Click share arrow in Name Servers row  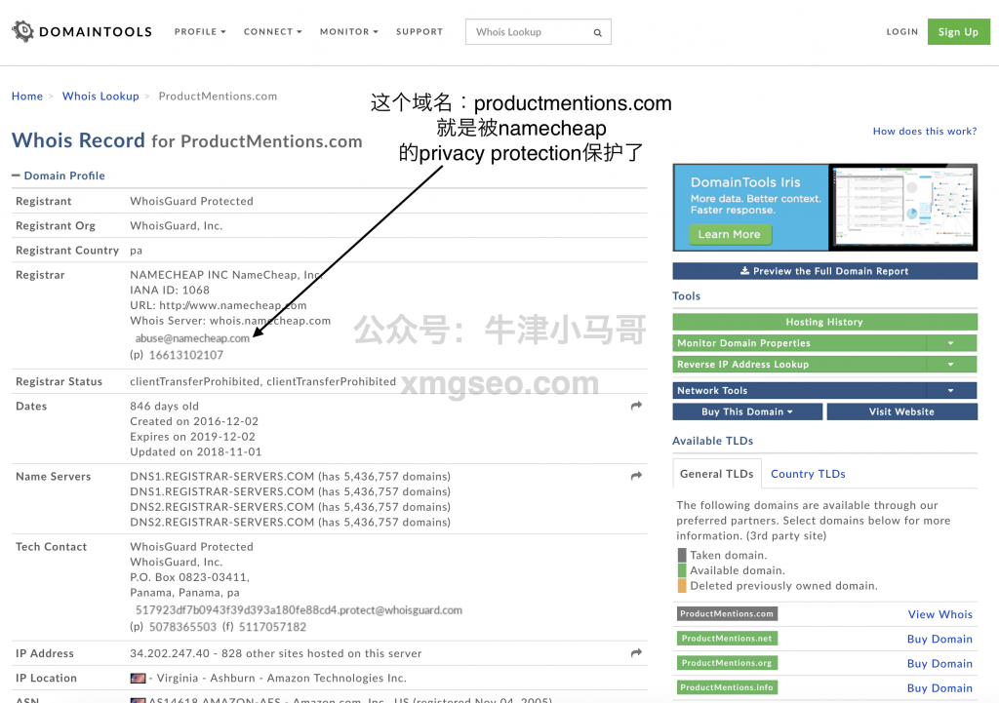[636, 476]
